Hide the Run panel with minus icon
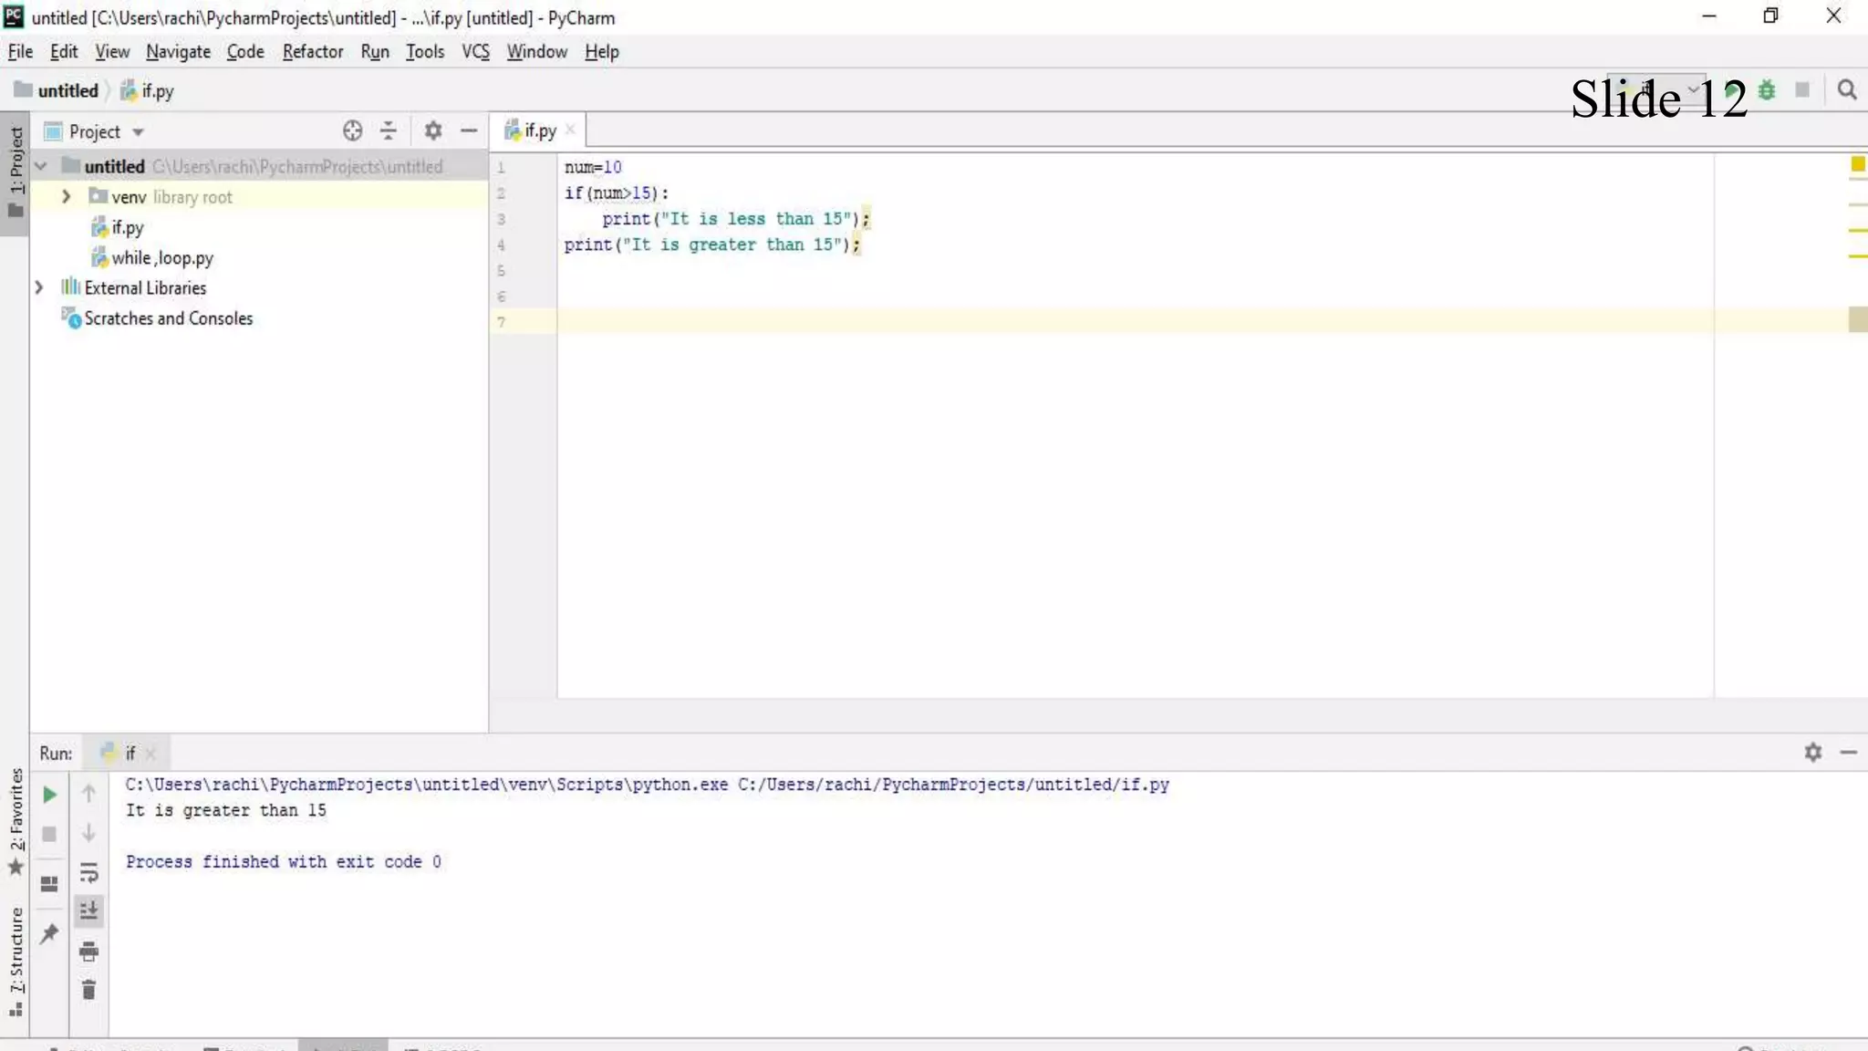This screenshot has height=1051, width=1868. click(1849, 752)
